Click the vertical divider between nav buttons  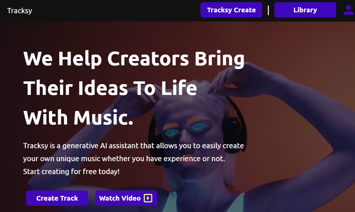pyautogui.click(x=268, y=10)
